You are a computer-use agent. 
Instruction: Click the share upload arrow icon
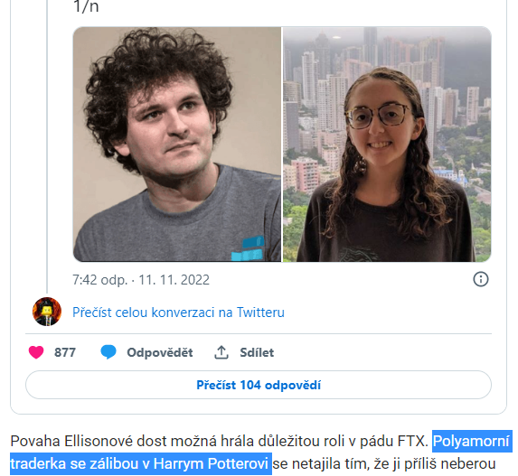tap(221, 352)
